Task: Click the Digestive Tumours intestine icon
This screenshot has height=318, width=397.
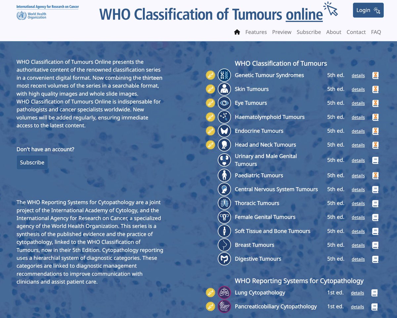Action: 224,259
